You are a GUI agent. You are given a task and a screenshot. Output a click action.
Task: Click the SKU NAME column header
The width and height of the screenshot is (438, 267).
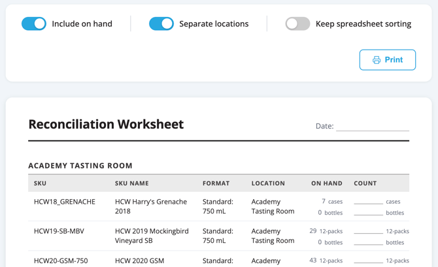132,183
